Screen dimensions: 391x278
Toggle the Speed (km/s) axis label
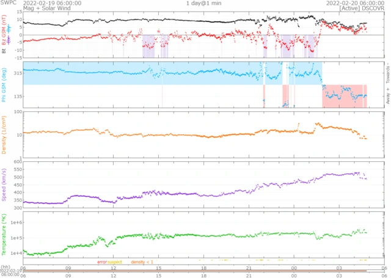point(4,185)
